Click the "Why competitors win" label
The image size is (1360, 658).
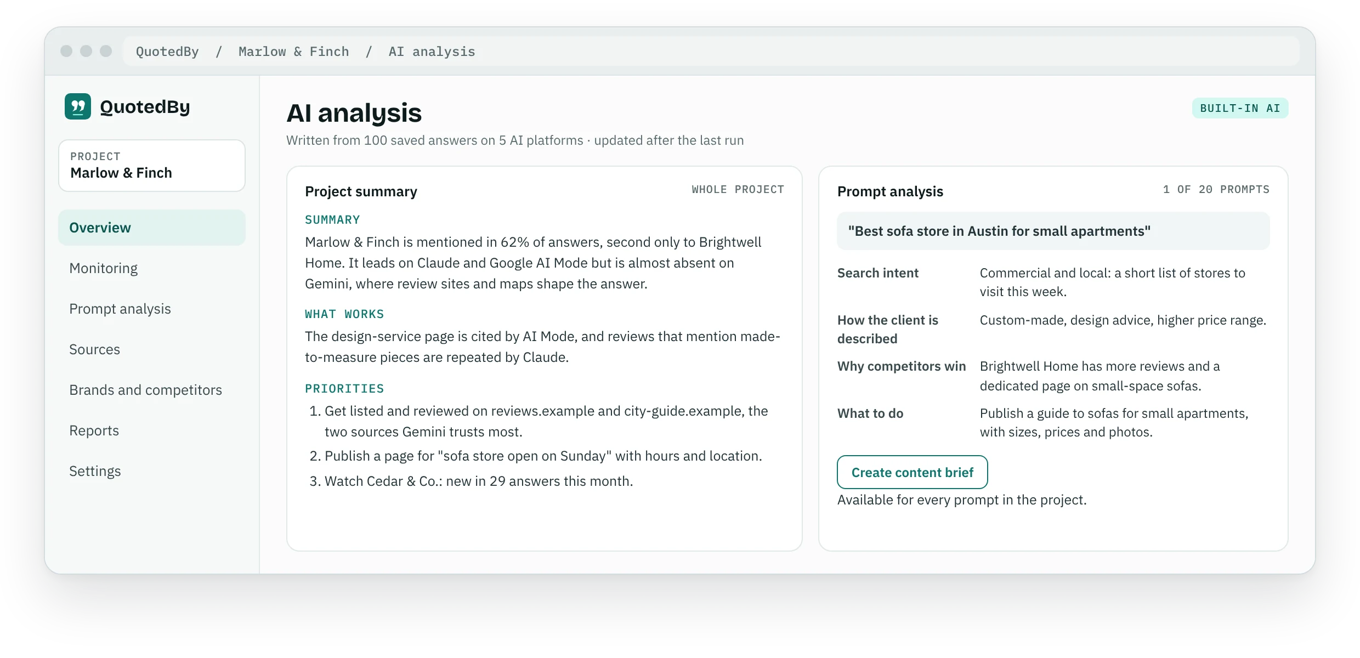click(902, 366)
